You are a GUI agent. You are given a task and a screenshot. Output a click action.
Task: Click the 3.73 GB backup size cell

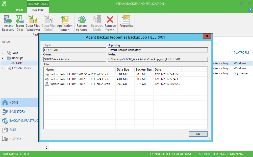point(141,84)
